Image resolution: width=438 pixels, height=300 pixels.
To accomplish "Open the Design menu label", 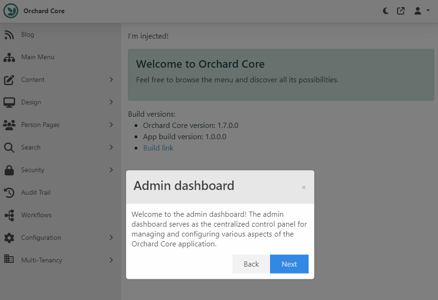I will (31, 102).
